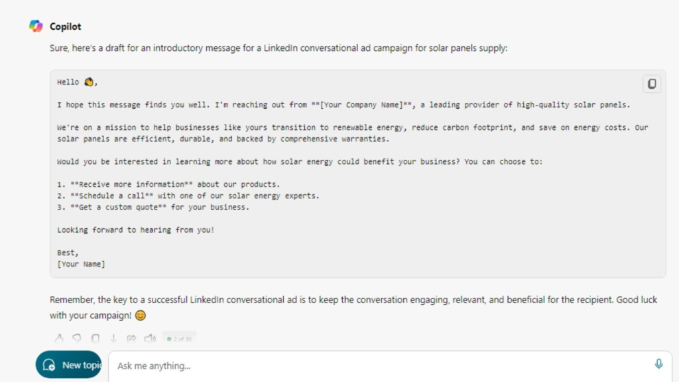Copy the draft message from the code block
The image size is (679, 382).
[x=652, y=84]
